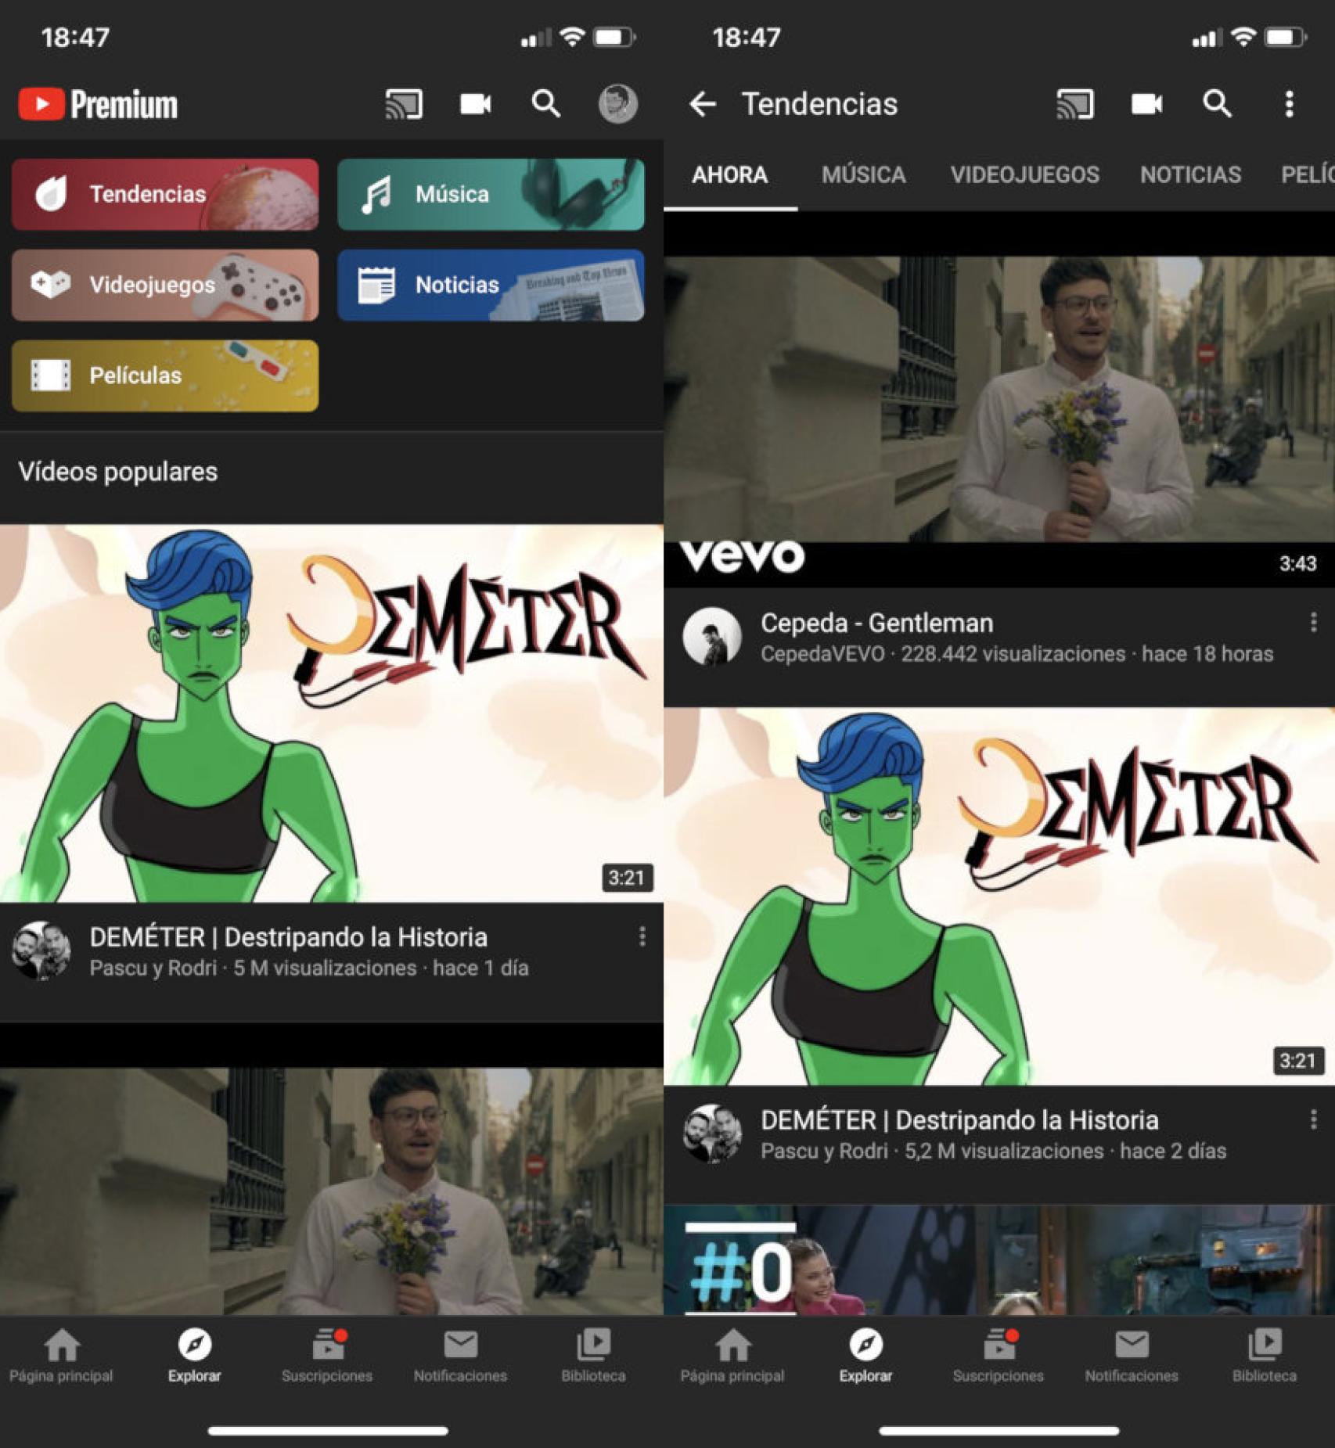The image size is (1335, 1448).
Task: Tap Explorar in right bottom bar
Action: 865,1356
